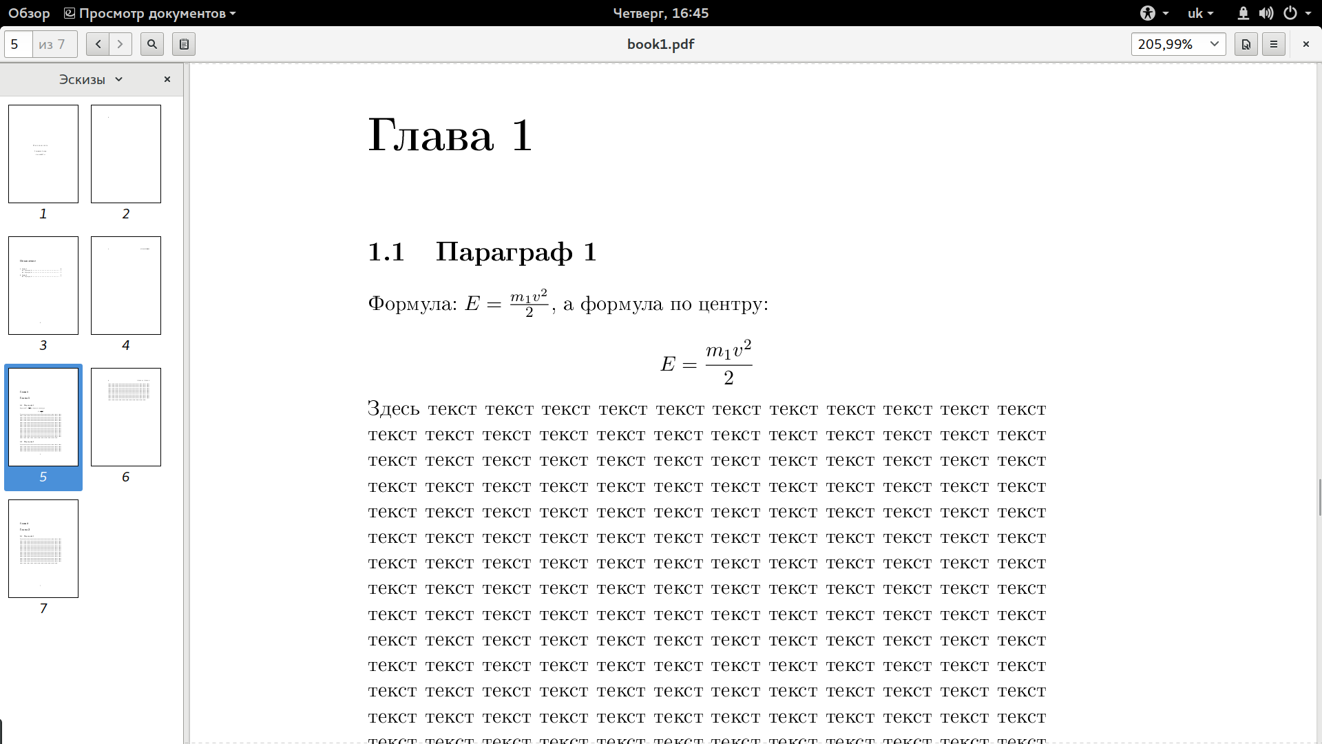Go to the previous page arrow
This screenshot has width=1322, height=744.
tap(98, 44)
